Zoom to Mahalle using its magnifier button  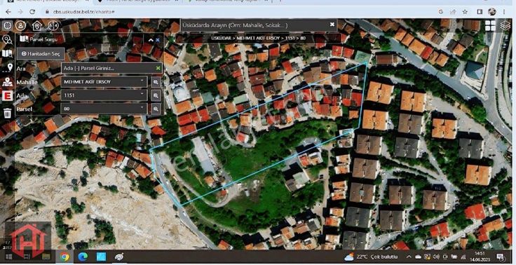(x=156, y=81)
